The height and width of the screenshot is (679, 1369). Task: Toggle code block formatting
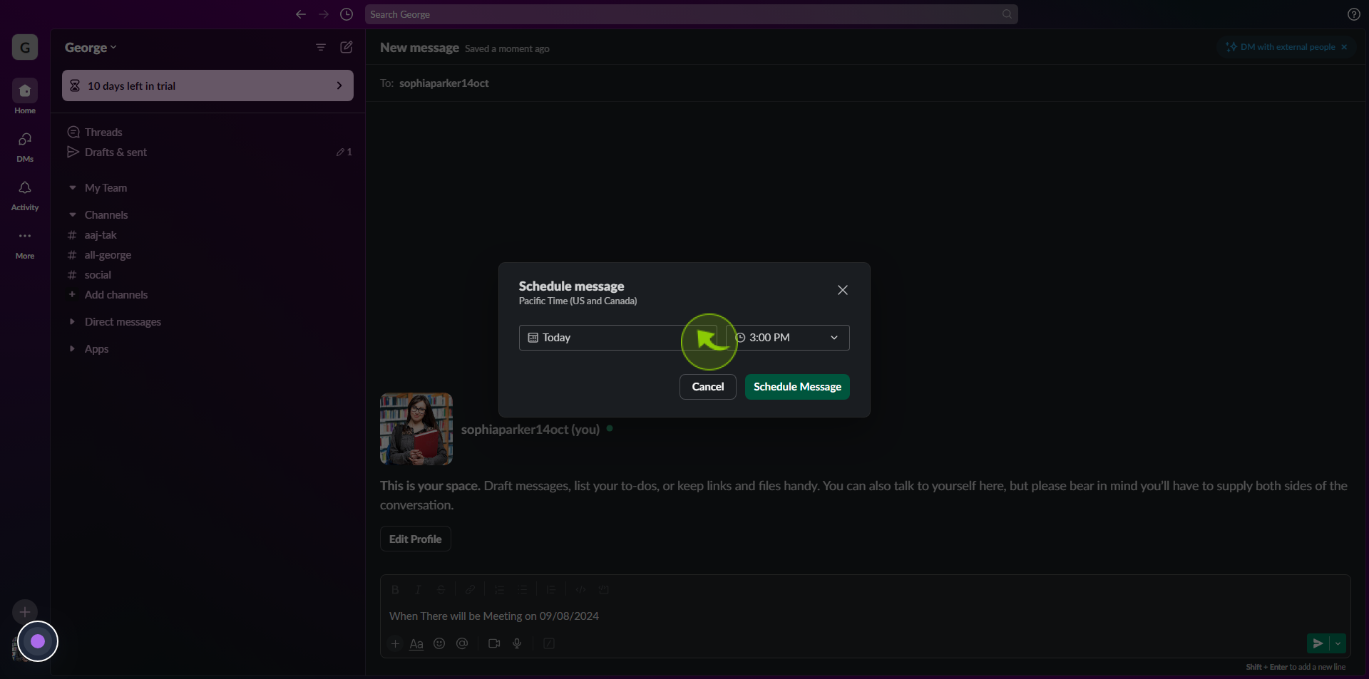[604, 590]
